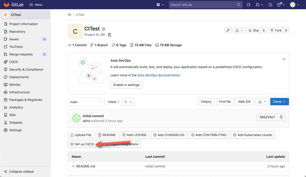Click the Monitor icon in sidebar
306x177 pixels.
pos(5,84)
